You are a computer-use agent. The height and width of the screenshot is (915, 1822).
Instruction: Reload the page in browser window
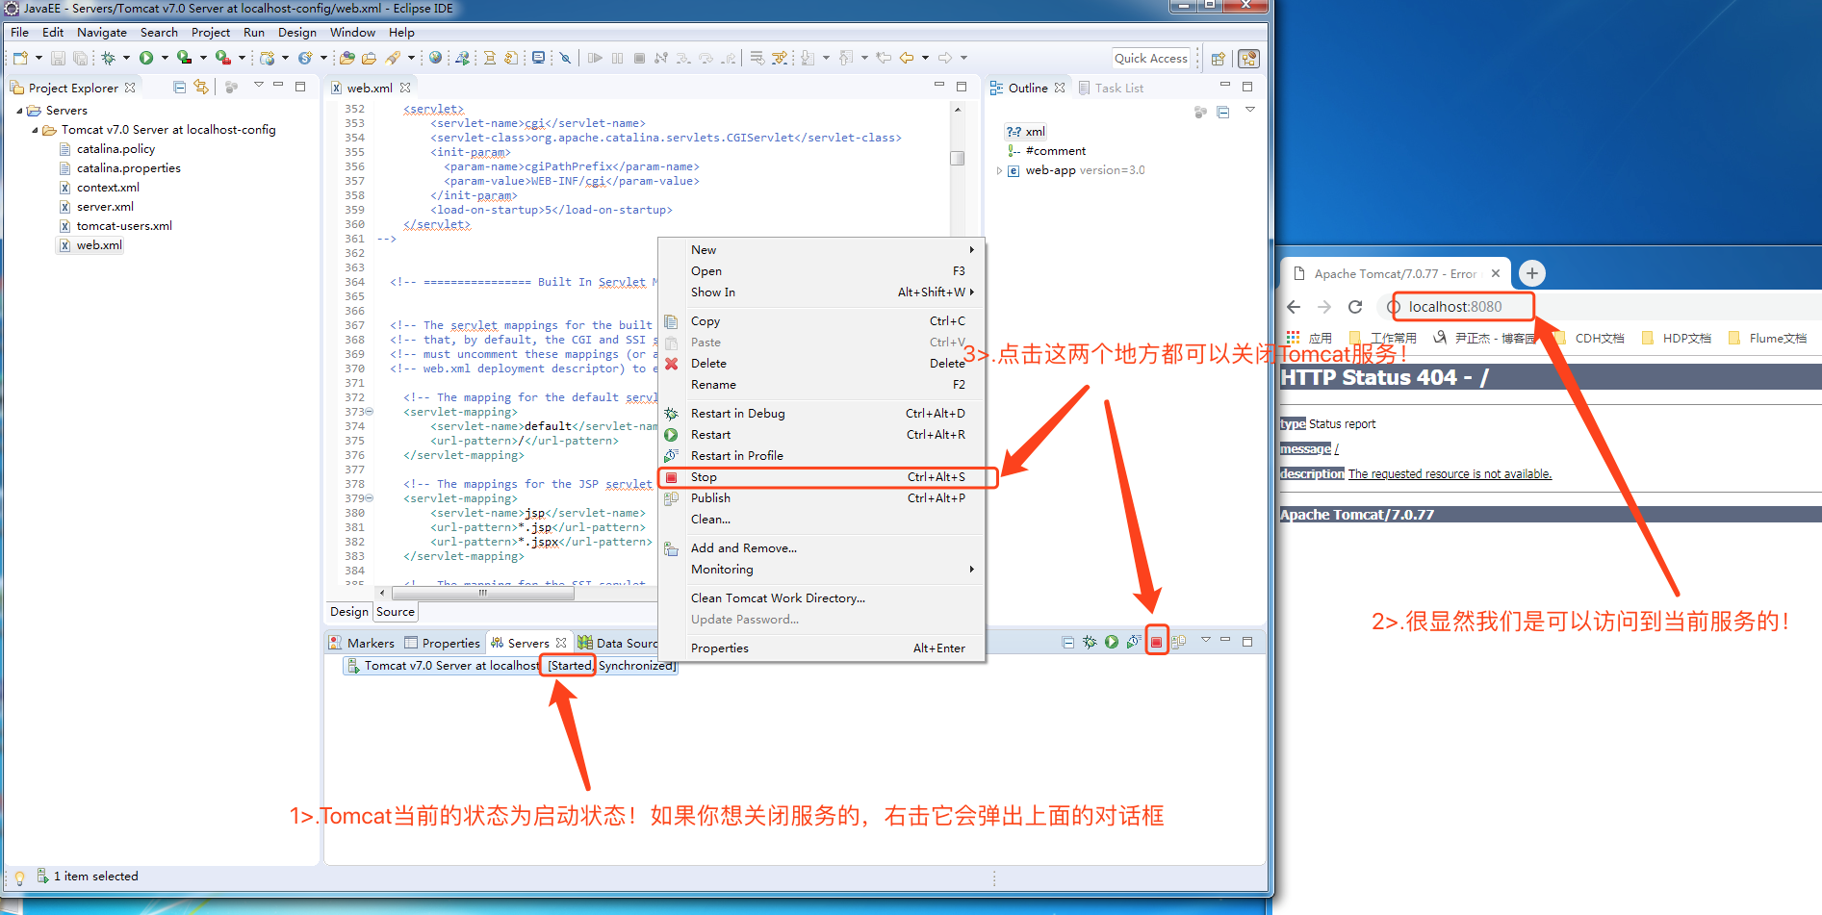tap(1355, 307)
